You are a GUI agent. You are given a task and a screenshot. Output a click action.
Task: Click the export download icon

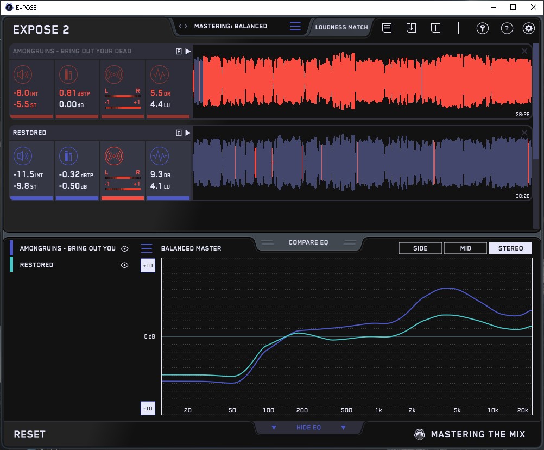click(411, 28)
